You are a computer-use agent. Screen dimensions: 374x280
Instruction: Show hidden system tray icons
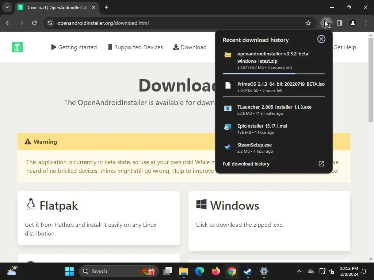299,271
